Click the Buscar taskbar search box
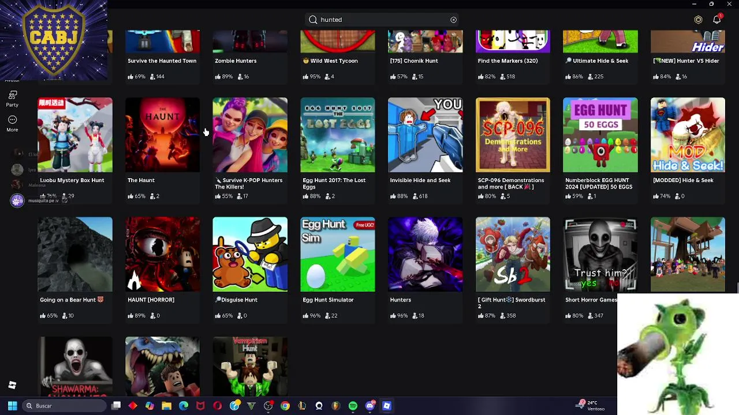The height and width of the screenshot is (415, 739). pos(65,406)
